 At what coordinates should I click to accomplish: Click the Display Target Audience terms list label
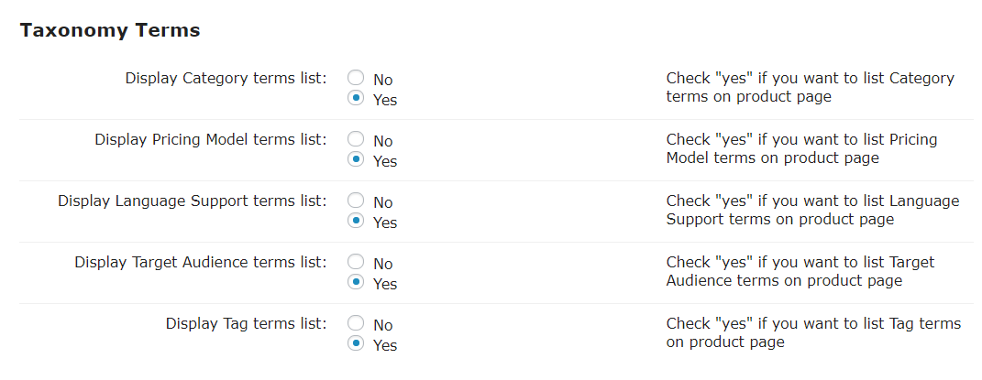[200, 262]
